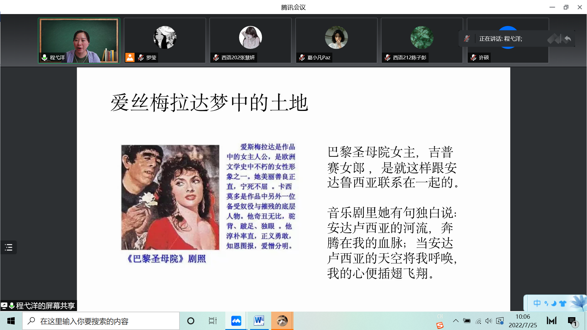Open the raccoon app icon on taskbar
The width and height of the screenshot is (587, 330).
pyautogui.click(x=282, y=321)
